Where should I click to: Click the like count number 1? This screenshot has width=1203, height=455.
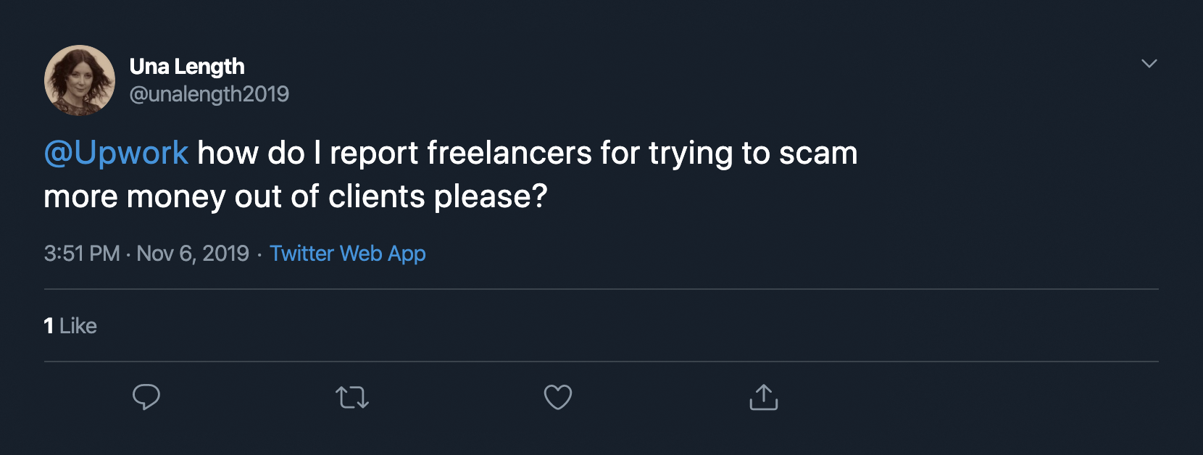49,326
